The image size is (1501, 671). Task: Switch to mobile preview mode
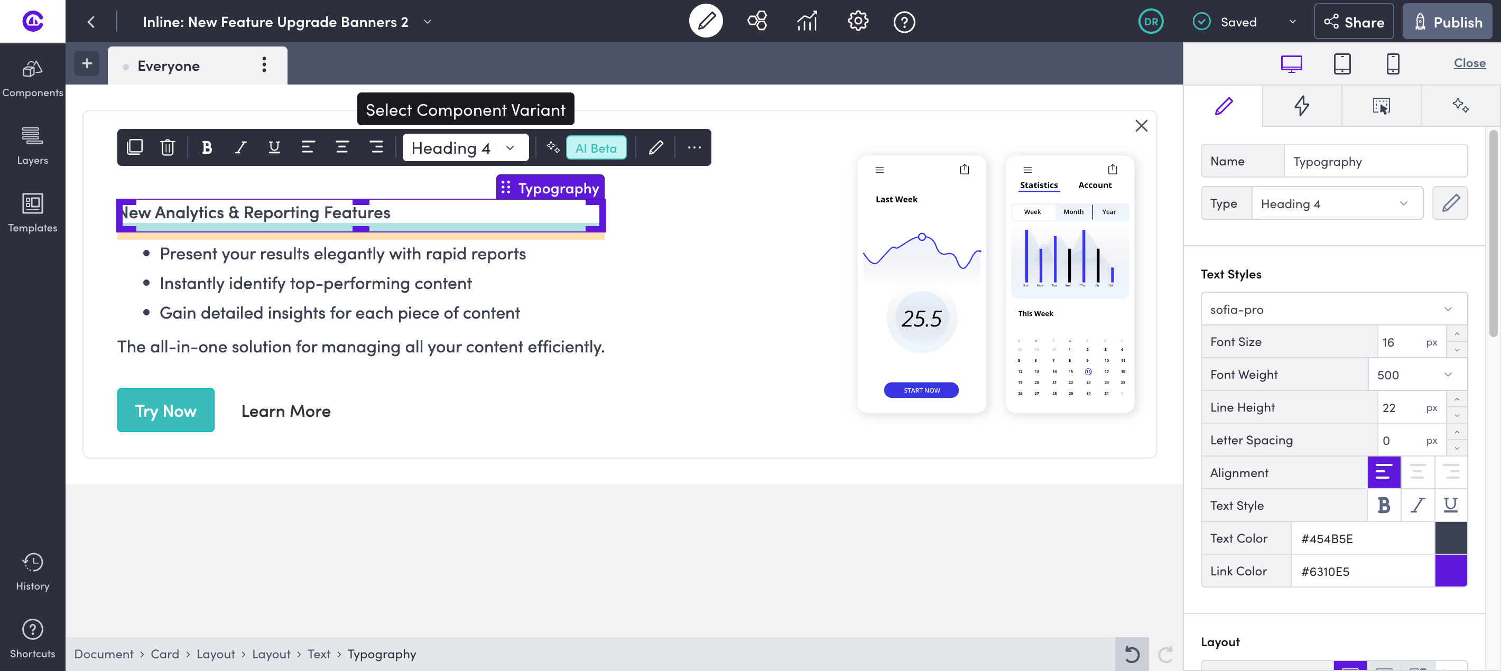pos(1393,64)
